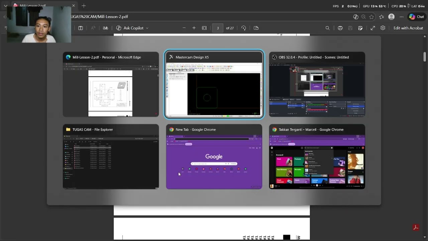The height and width of the screenshot is (241, 428).
Task: Switch to Takkan Terganti Marcell Chrome window
Action: [317, 157]
